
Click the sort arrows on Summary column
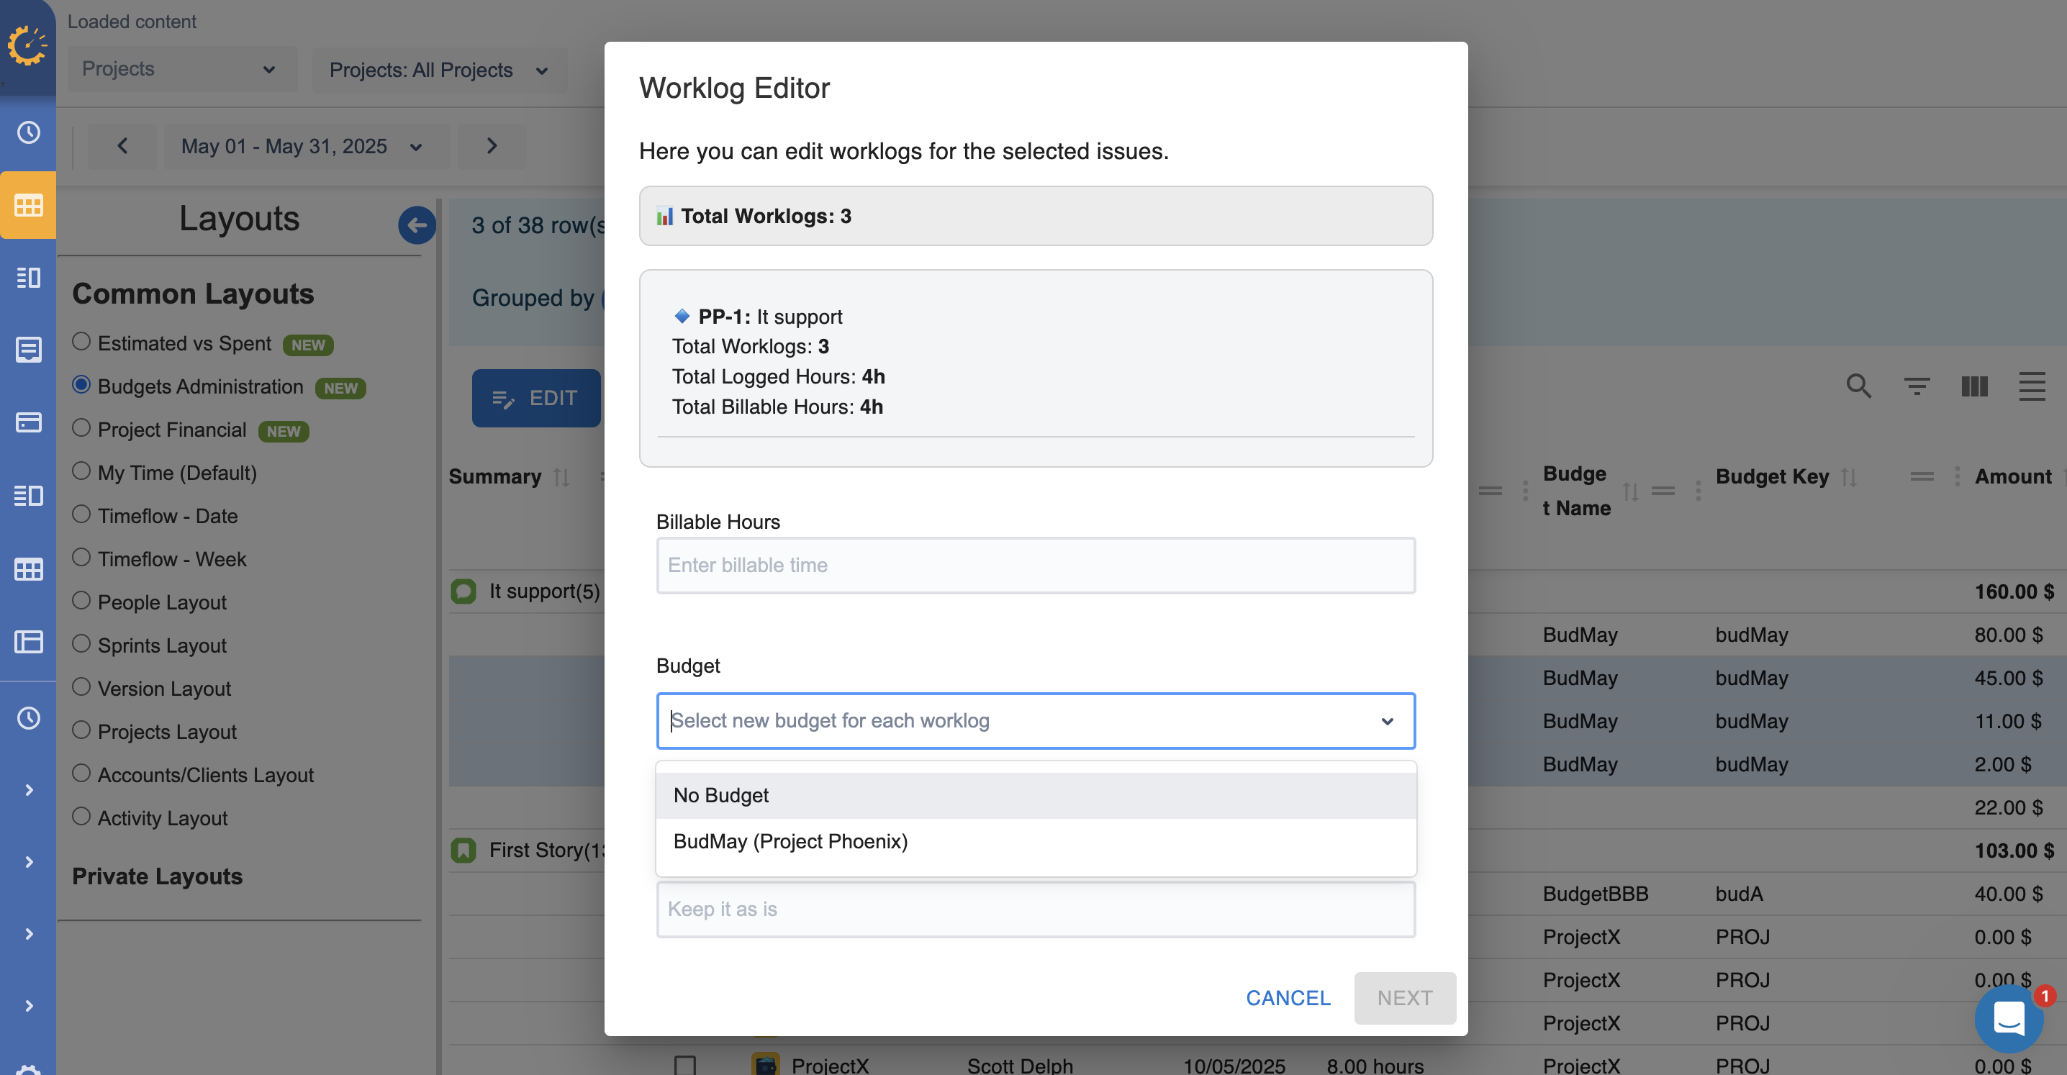point(561,476)
